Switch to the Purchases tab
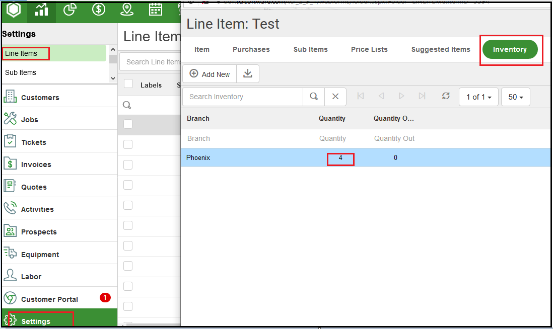 tap(251, 49)
